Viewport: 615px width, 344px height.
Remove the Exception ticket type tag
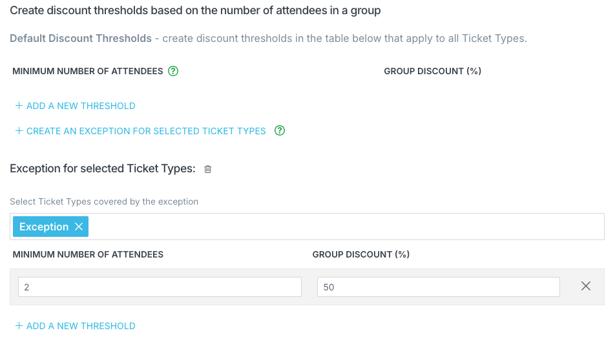79,227
